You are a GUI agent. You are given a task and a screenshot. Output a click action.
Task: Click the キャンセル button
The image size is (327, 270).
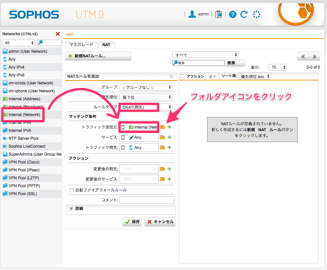point(160,222)
